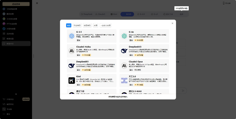This screenshot has height=119, width=236.
Task: Switch to the Kimi model tab
Action: coord(114,14)
